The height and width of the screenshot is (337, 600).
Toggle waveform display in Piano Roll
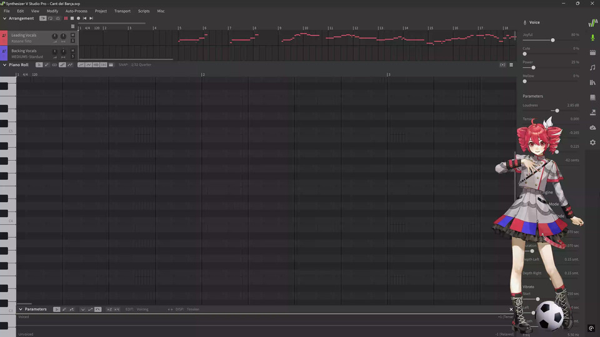click(96, 65)
